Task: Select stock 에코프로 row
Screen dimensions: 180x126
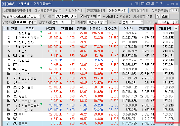Action: click(88, 47)
